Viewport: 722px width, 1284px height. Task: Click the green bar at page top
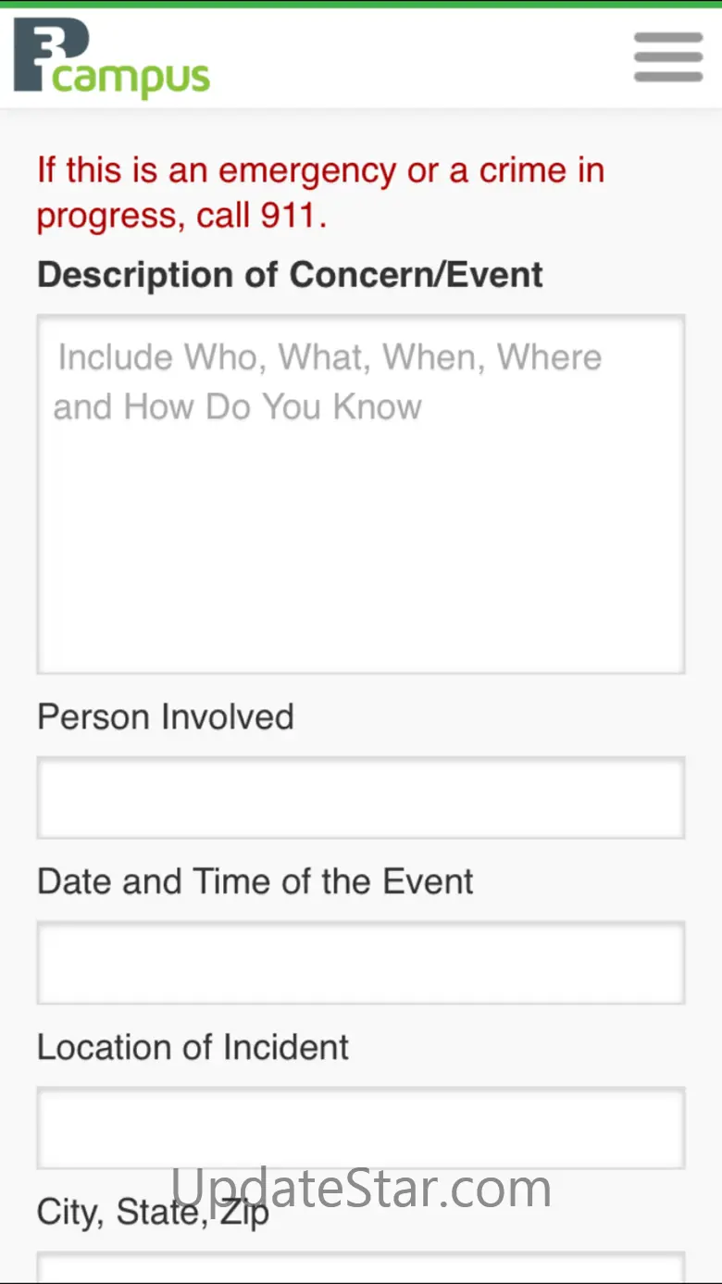tap(361, 4)
